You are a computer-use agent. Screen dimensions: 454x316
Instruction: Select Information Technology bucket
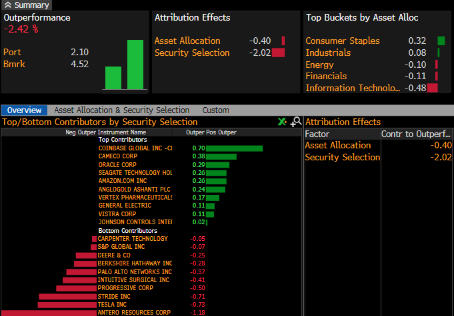353,88
